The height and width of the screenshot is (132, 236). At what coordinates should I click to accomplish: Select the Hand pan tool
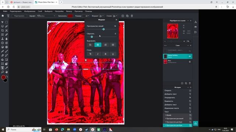tap(7, 72)
